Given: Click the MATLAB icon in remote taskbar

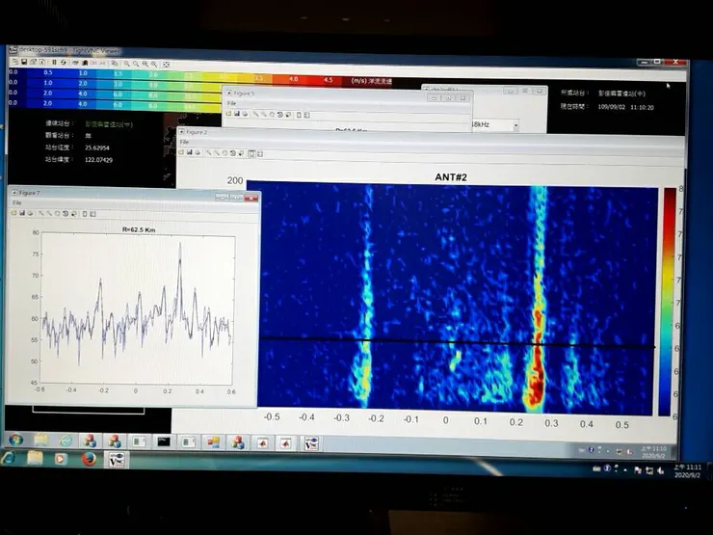Looking at the screenshot, I should tap(260, 441).
